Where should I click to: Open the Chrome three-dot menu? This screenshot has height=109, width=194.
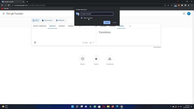pyautogui.click(x=192, y=5)
